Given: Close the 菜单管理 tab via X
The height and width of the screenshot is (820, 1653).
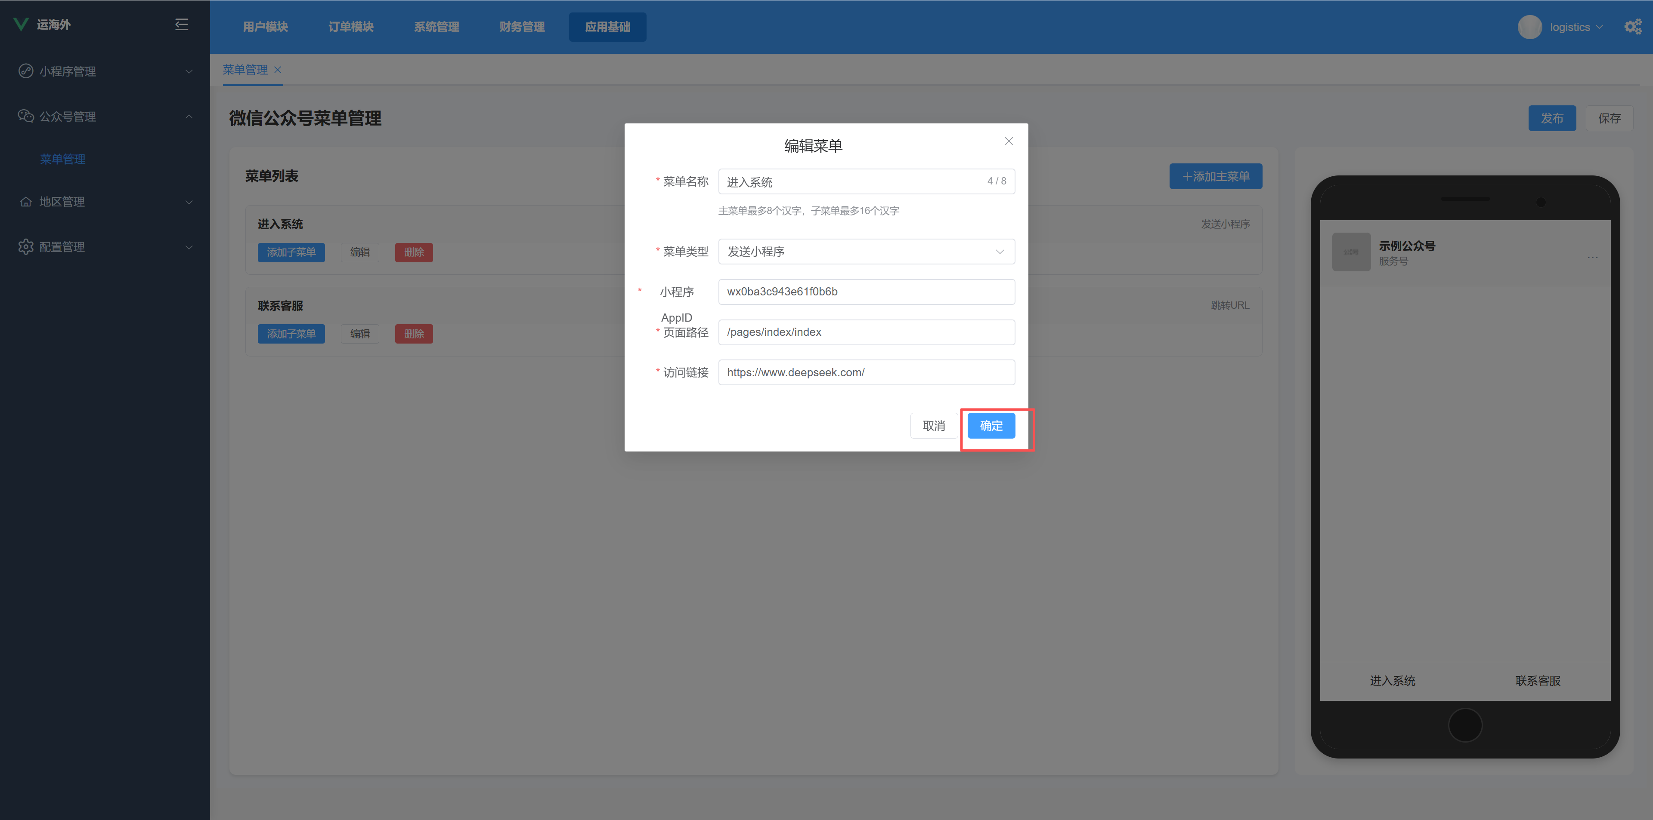Looking at the screenshot, I should [x=278, y=70].
